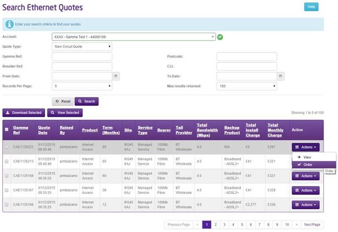
Task: Download Selected quotes
Action: point(24,113)
